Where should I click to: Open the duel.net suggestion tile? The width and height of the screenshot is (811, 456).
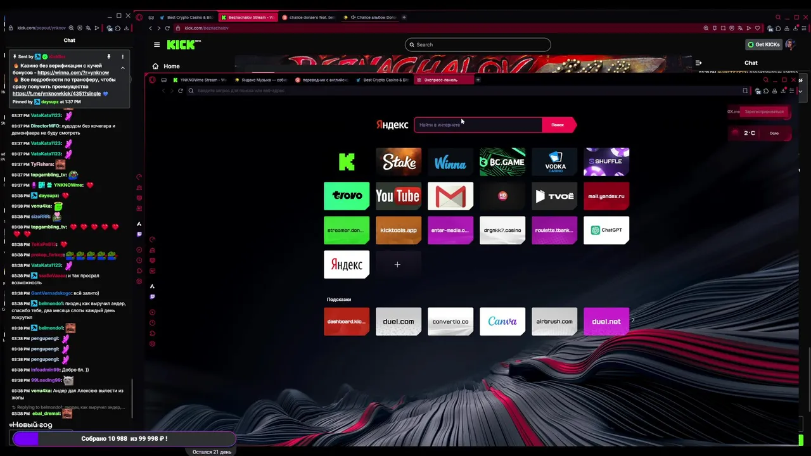(606, 321)
